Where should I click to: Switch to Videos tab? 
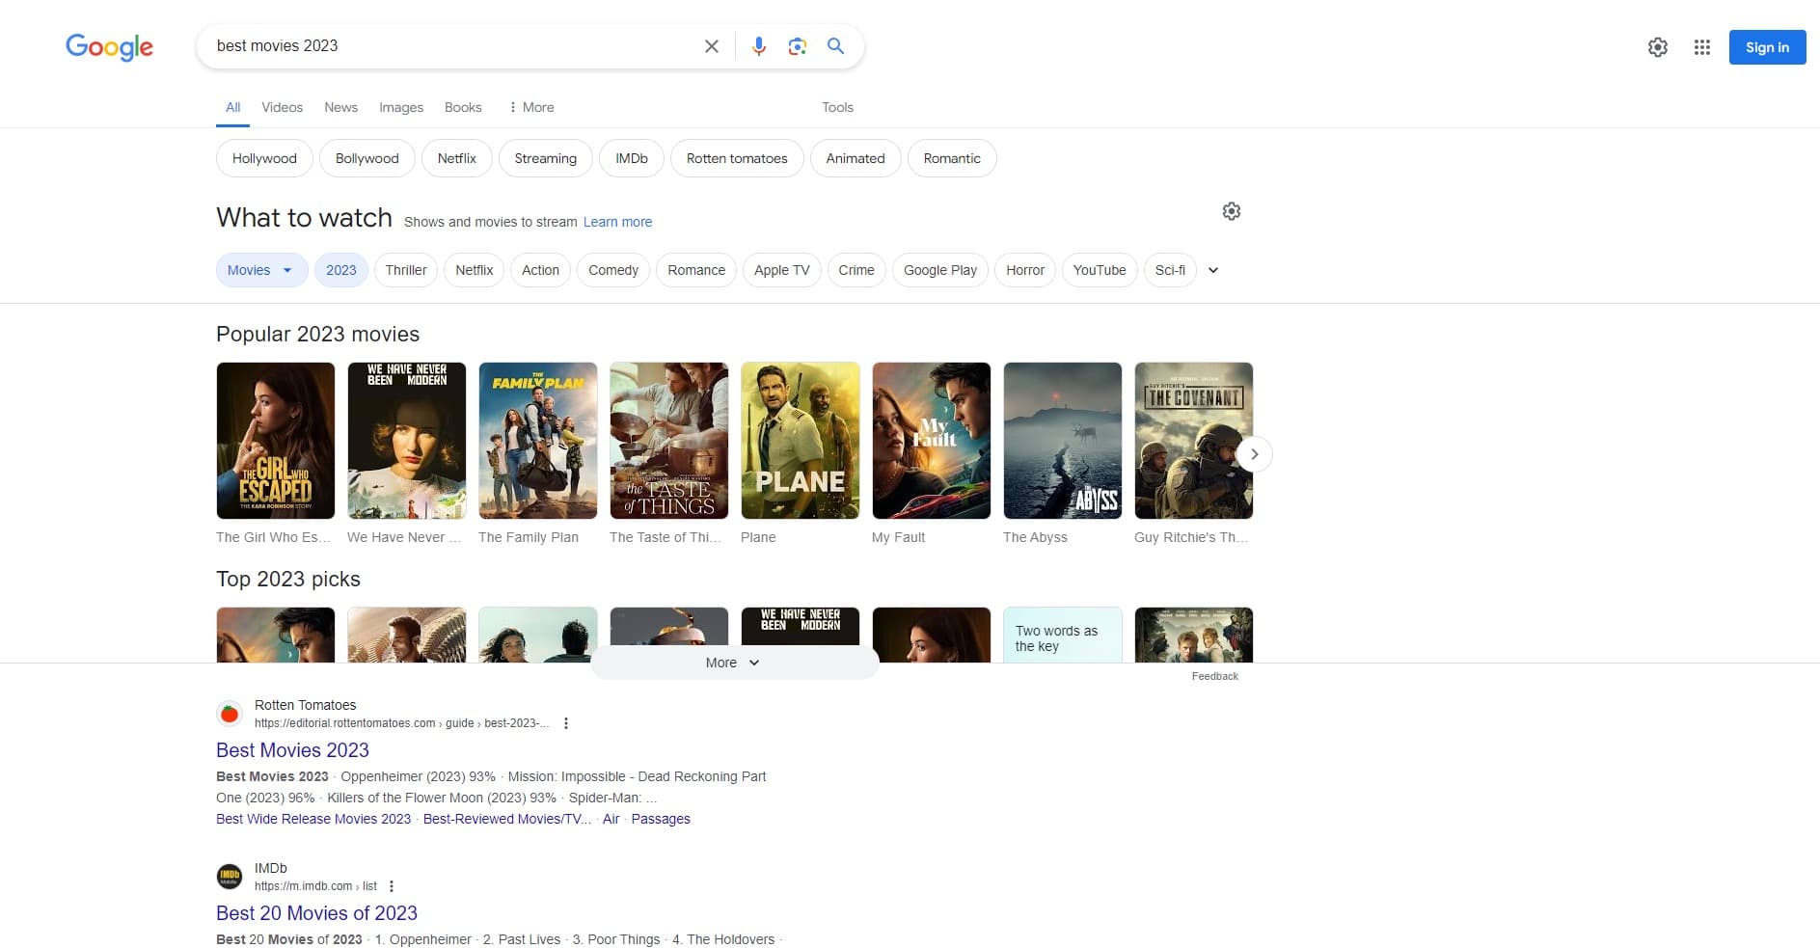(x=282, y=107)
